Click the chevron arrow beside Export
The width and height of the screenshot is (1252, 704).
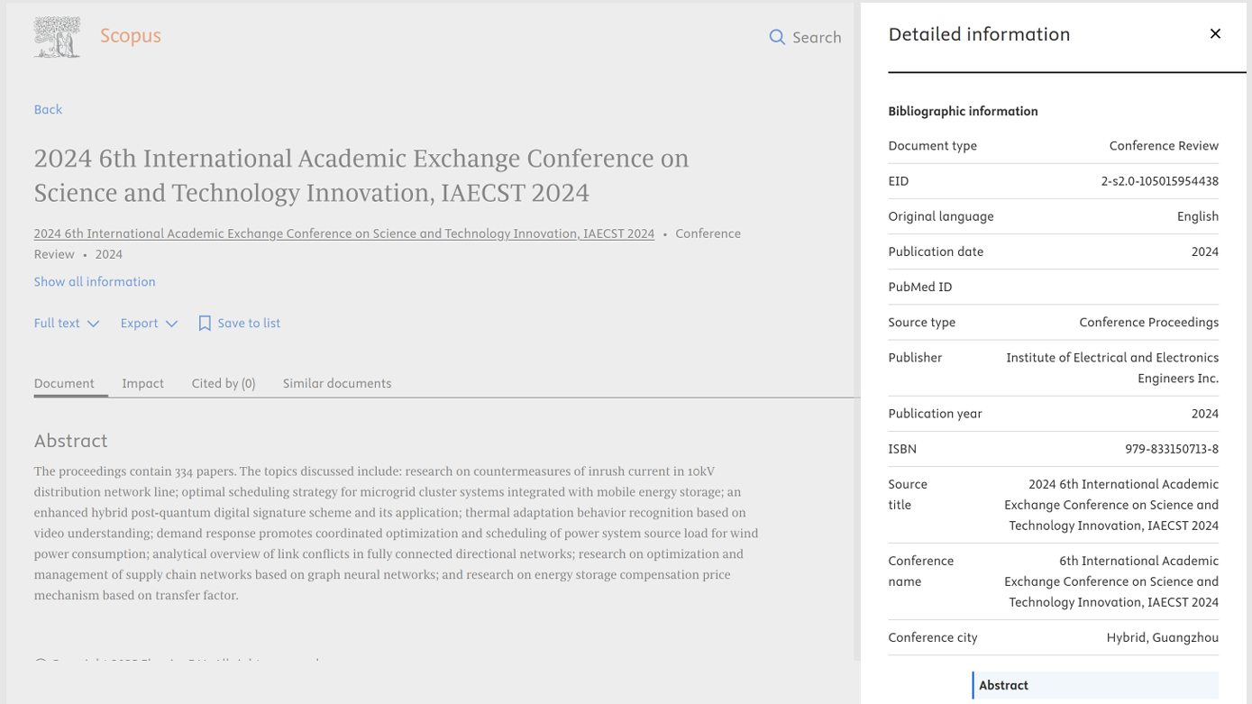point(171,324)
